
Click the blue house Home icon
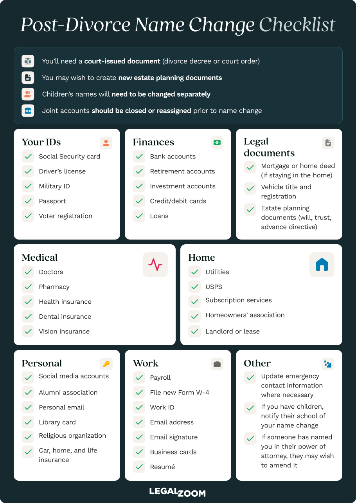(322, 265)
